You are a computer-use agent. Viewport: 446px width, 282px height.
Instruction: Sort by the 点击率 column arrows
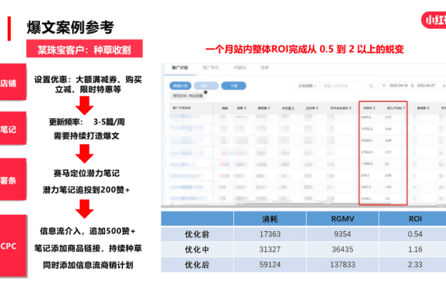pos(317,108)
